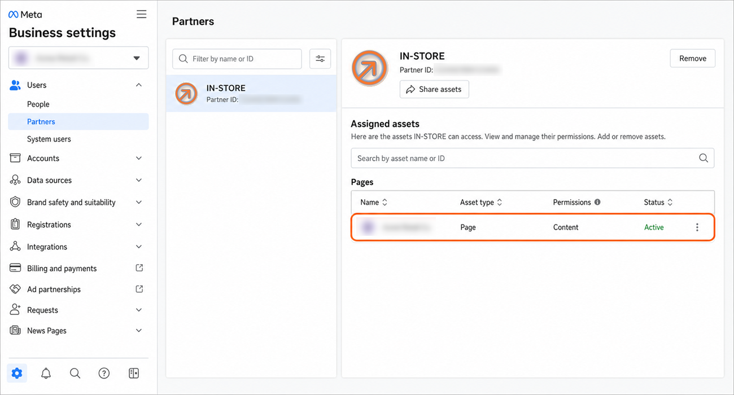Collapse the Users section chevron

tap(139, 85)
